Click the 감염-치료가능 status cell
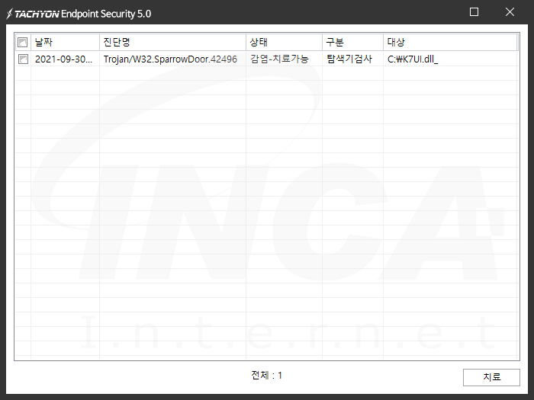Viewport: 534px width, 400px height. (280, 59)
